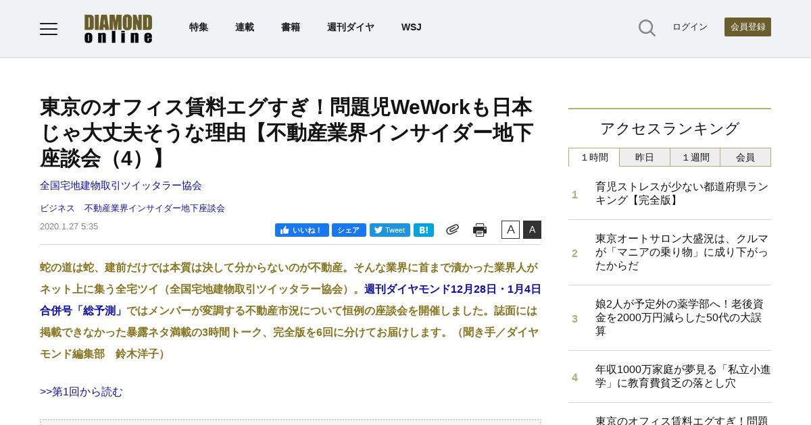Switch ranking to １時間 tab

(594, 157)
